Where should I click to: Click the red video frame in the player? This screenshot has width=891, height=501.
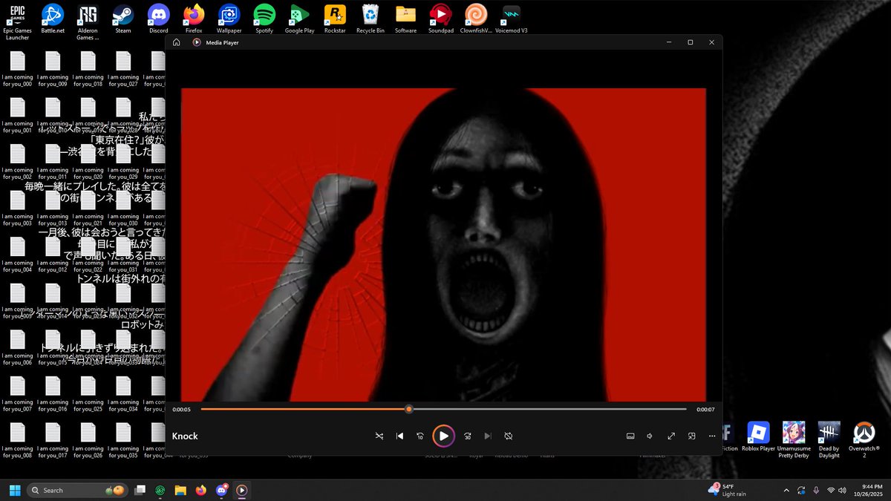click(443, 245)
